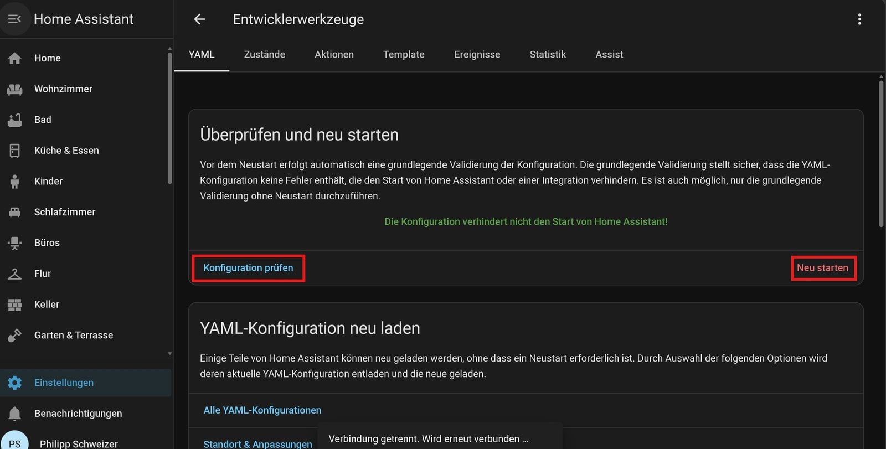Click the Wohnzimmer sofa icon
Image resolution: width=886 pixels, height=449 pixels.
point(15,89)
